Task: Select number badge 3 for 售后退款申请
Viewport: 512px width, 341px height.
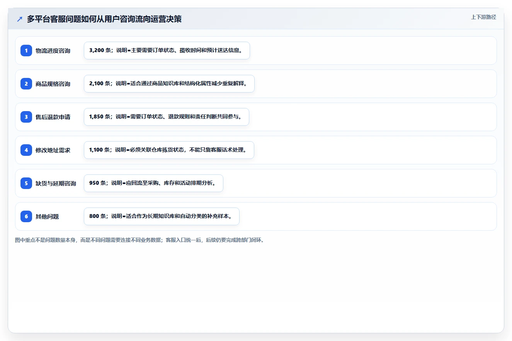Action: [26, 117]
